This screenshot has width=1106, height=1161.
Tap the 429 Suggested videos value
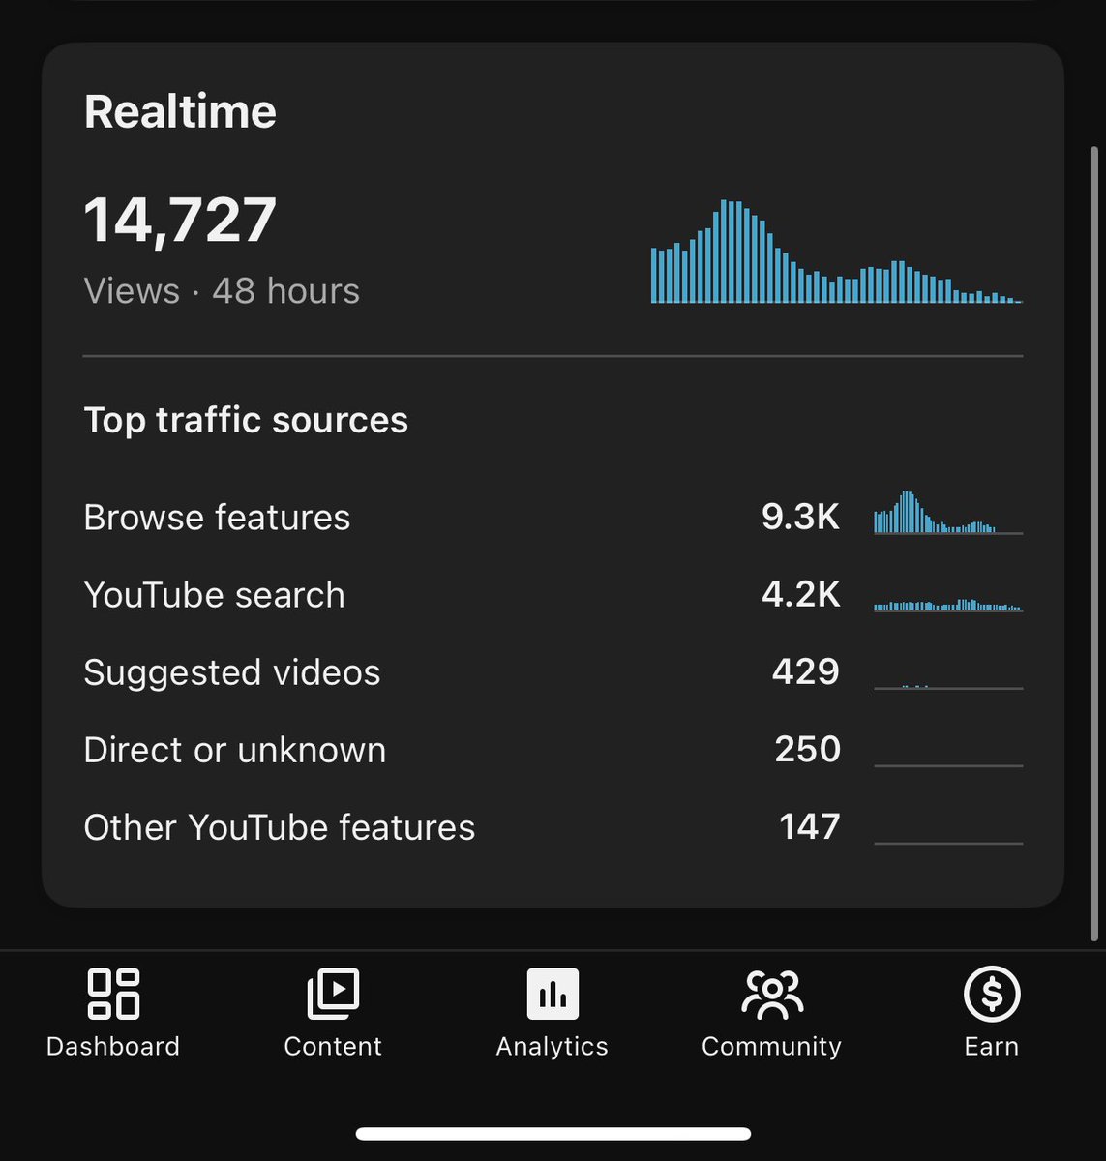(x=806, y=671)
